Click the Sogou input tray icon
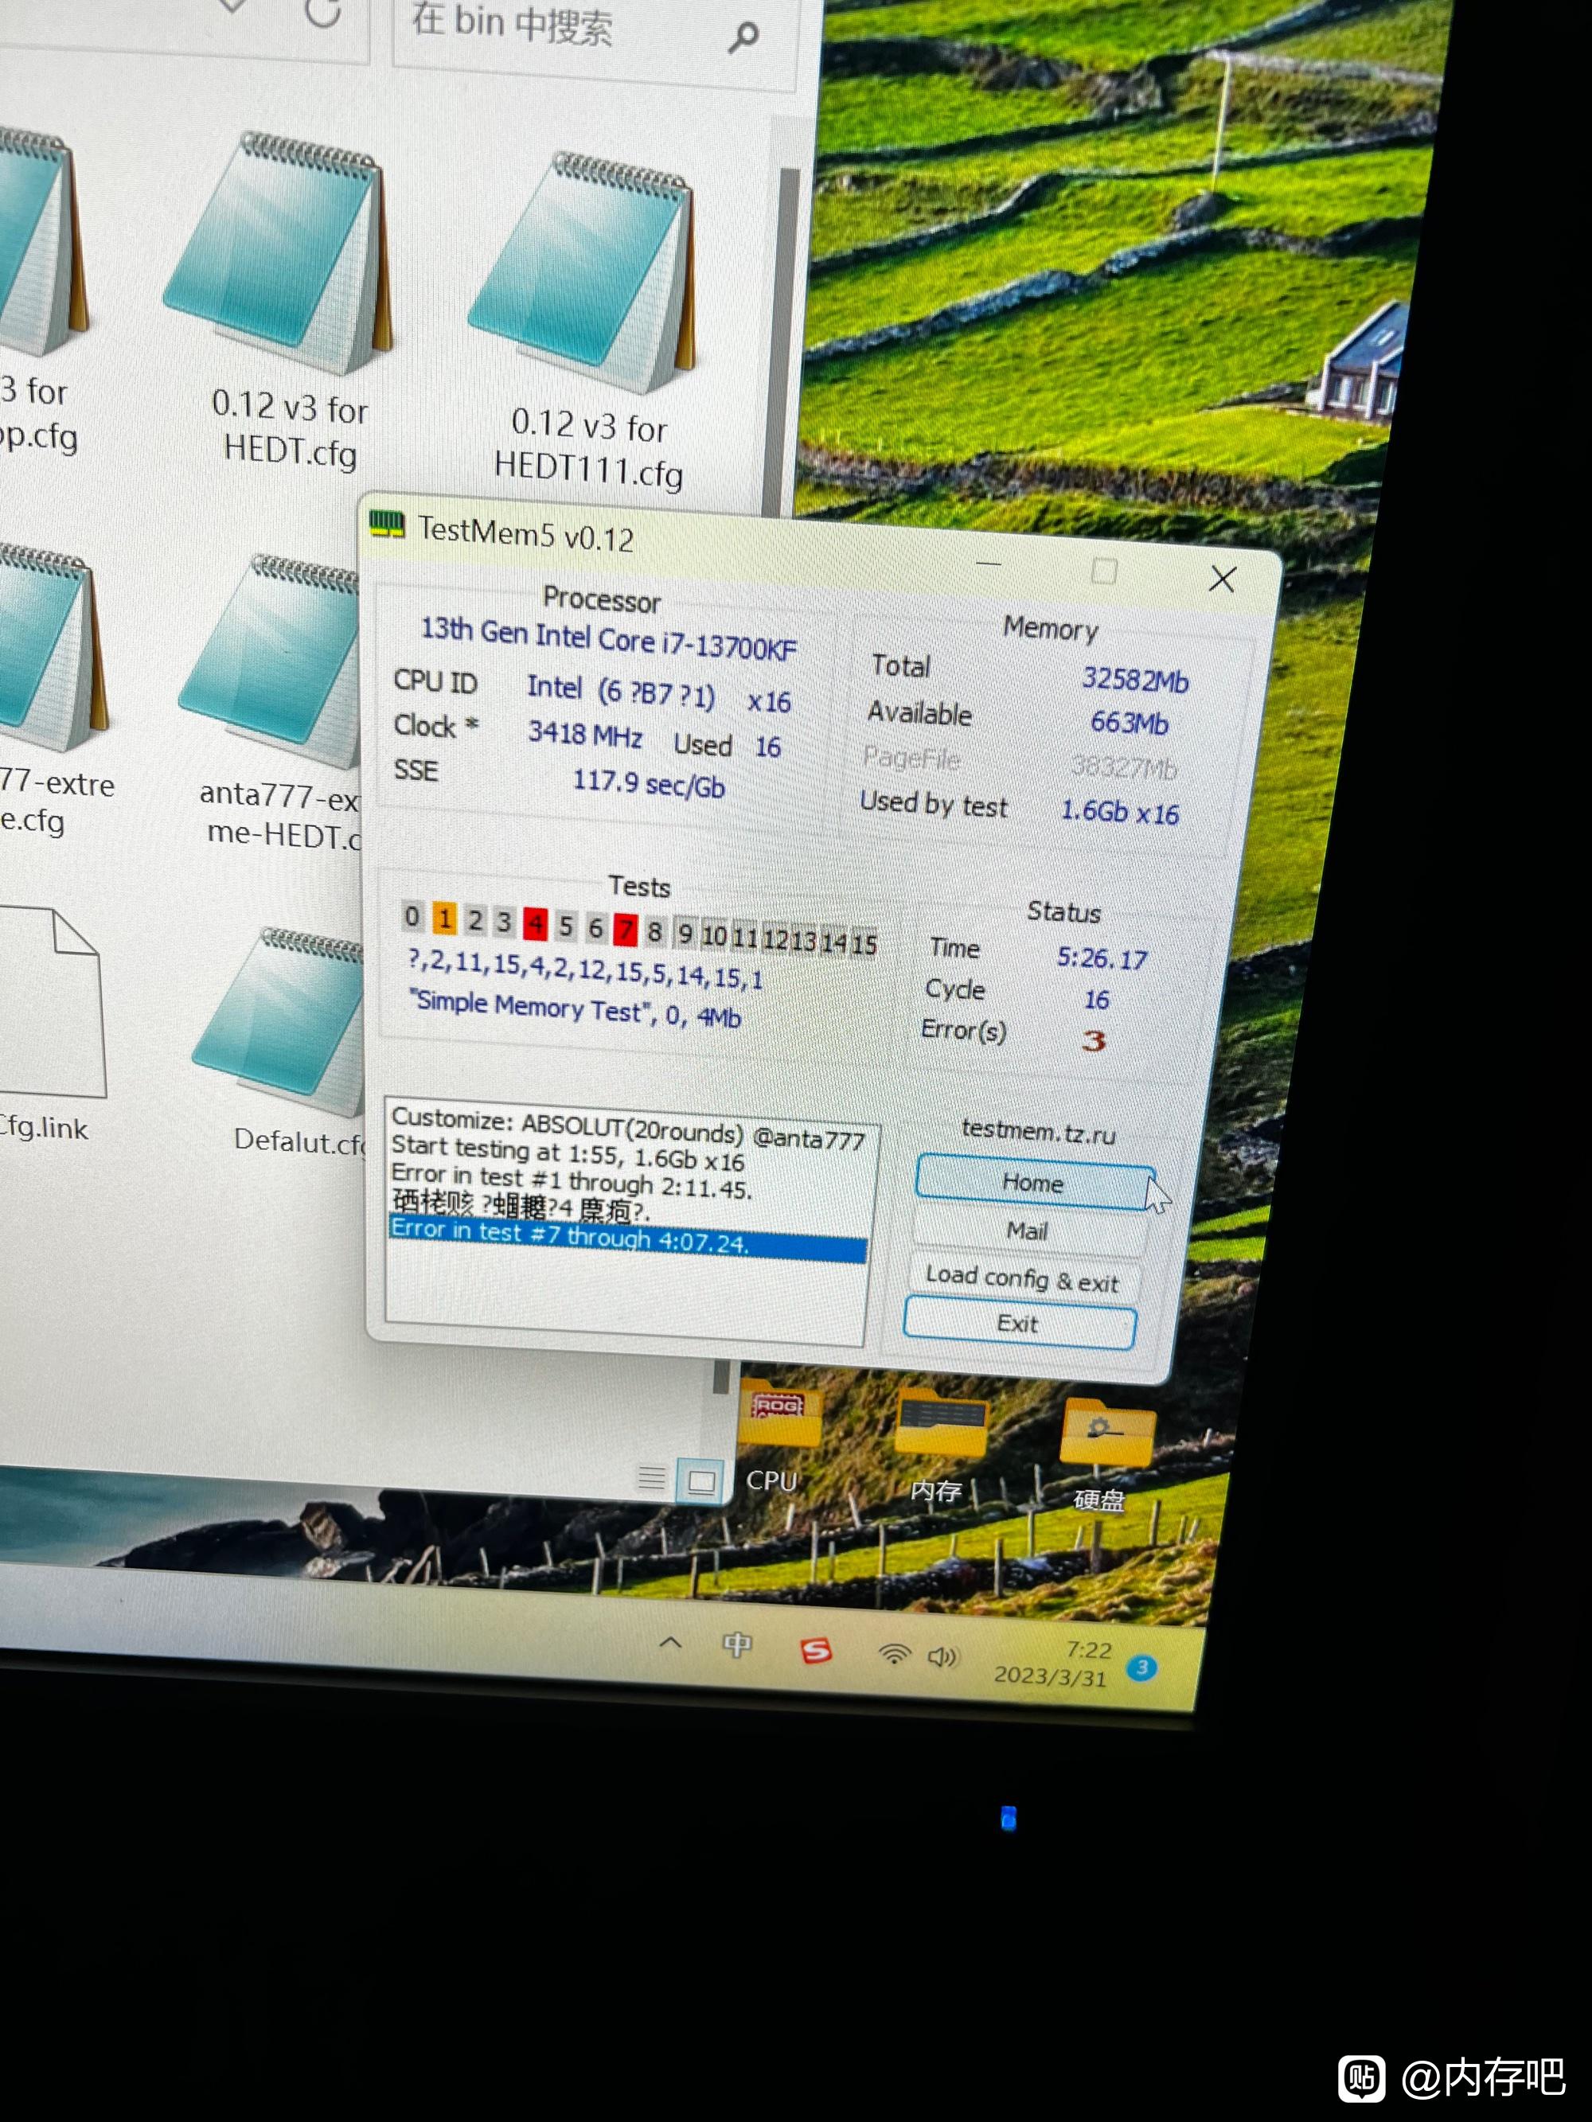The width and height of the screenshot is (1592, 2122). coord(816,1650)
